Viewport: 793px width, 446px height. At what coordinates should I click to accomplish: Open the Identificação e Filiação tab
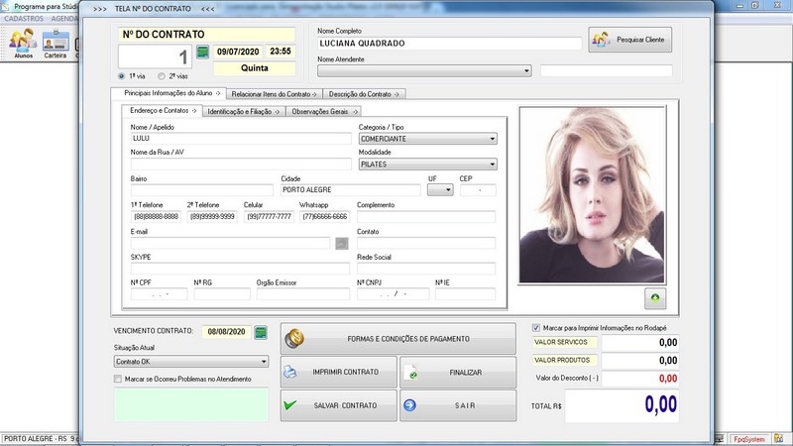click(244, 111)
